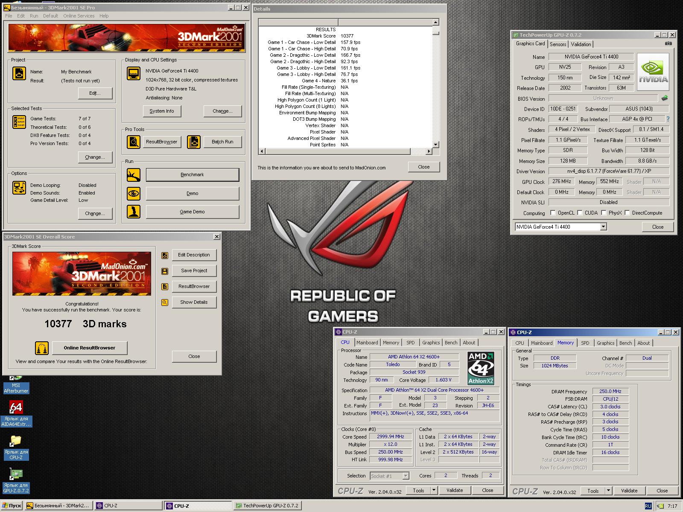The width and height of the screenshot is (683, 512).
Task: Switch to SPD tab in CPU-Z Memory window
Action: click(585, 343)
